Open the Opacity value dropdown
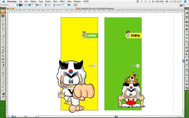This screenshot has height=118, width=189. click(69, 5)
